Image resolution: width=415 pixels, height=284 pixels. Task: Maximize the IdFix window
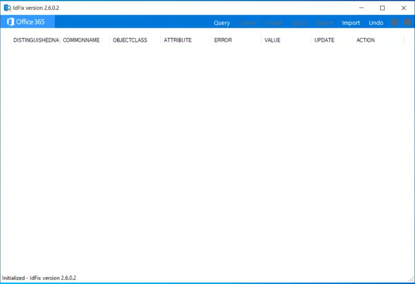(x=382, y=8)
